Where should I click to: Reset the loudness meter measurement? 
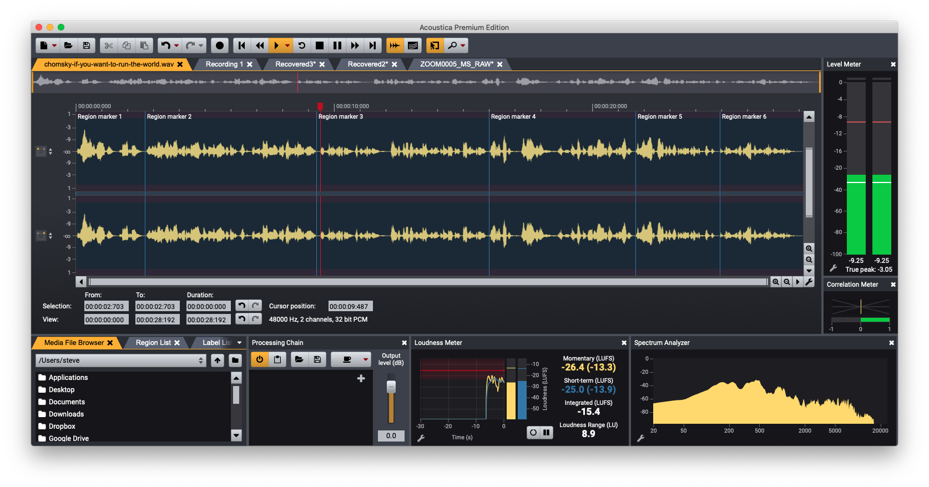click(533, 433)
